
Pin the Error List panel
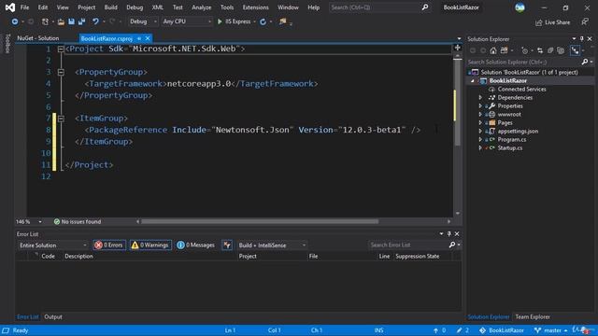click(x=448, y=234)
